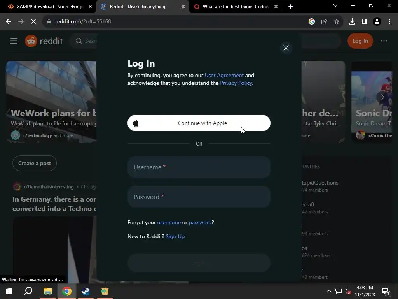
Task: Click the search magnifier icon
Action: pos(79,41)
